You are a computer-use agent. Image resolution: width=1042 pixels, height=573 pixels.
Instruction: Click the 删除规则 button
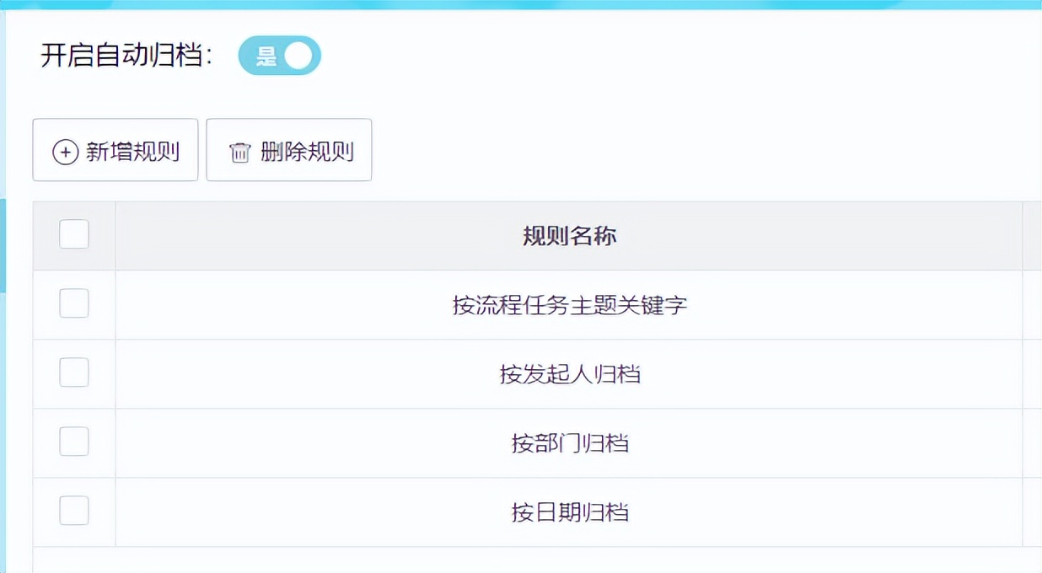(289, 150)
